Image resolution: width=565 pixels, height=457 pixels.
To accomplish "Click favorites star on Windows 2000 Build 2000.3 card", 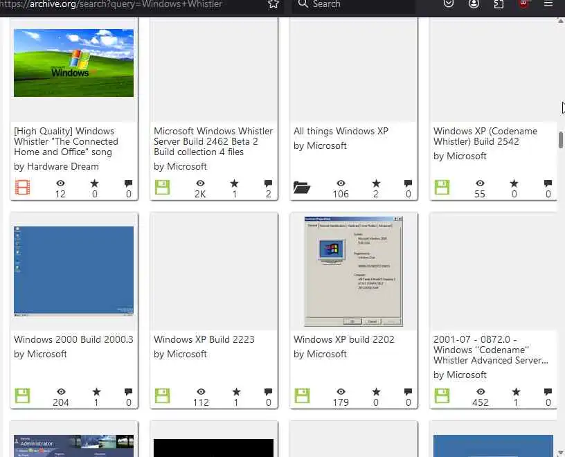I will tap(96, 392).
